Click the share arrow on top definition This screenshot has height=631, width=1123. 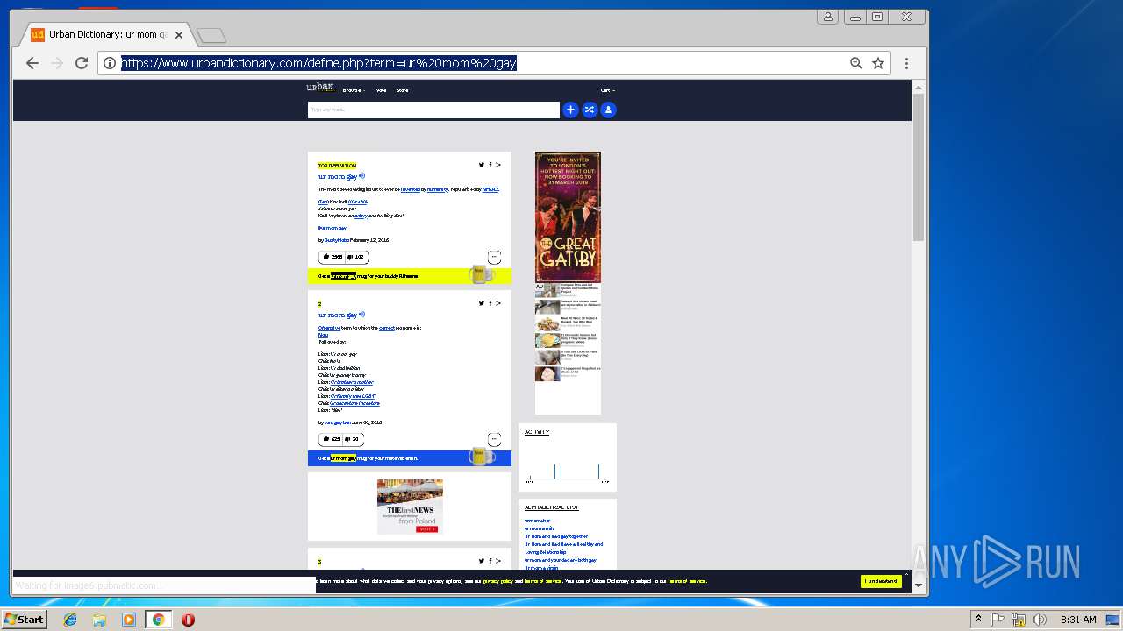tap(498, 165)
